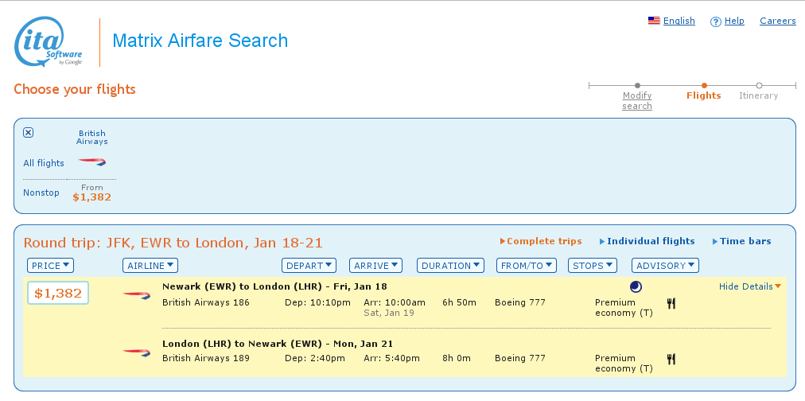Click the overnight flight moon icon

tap(636, 286)
